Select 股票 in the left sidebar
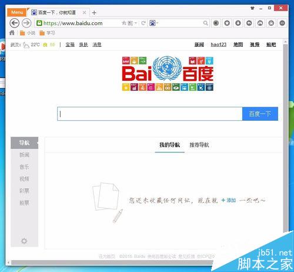Screen dimensions: 294x272 click(x=24, y=203)
